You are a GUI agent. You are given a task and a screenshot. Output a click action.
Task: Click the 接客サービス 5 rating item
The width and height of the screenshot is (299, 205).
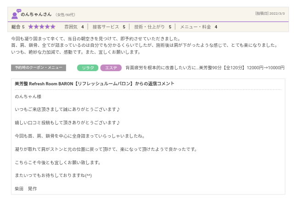point(109,27)
